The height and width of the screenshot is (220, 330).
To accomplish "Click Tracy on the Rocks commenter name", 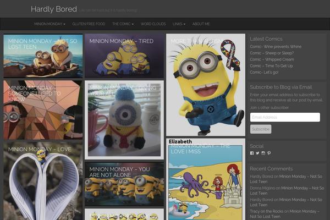I will tap(266, 211).
